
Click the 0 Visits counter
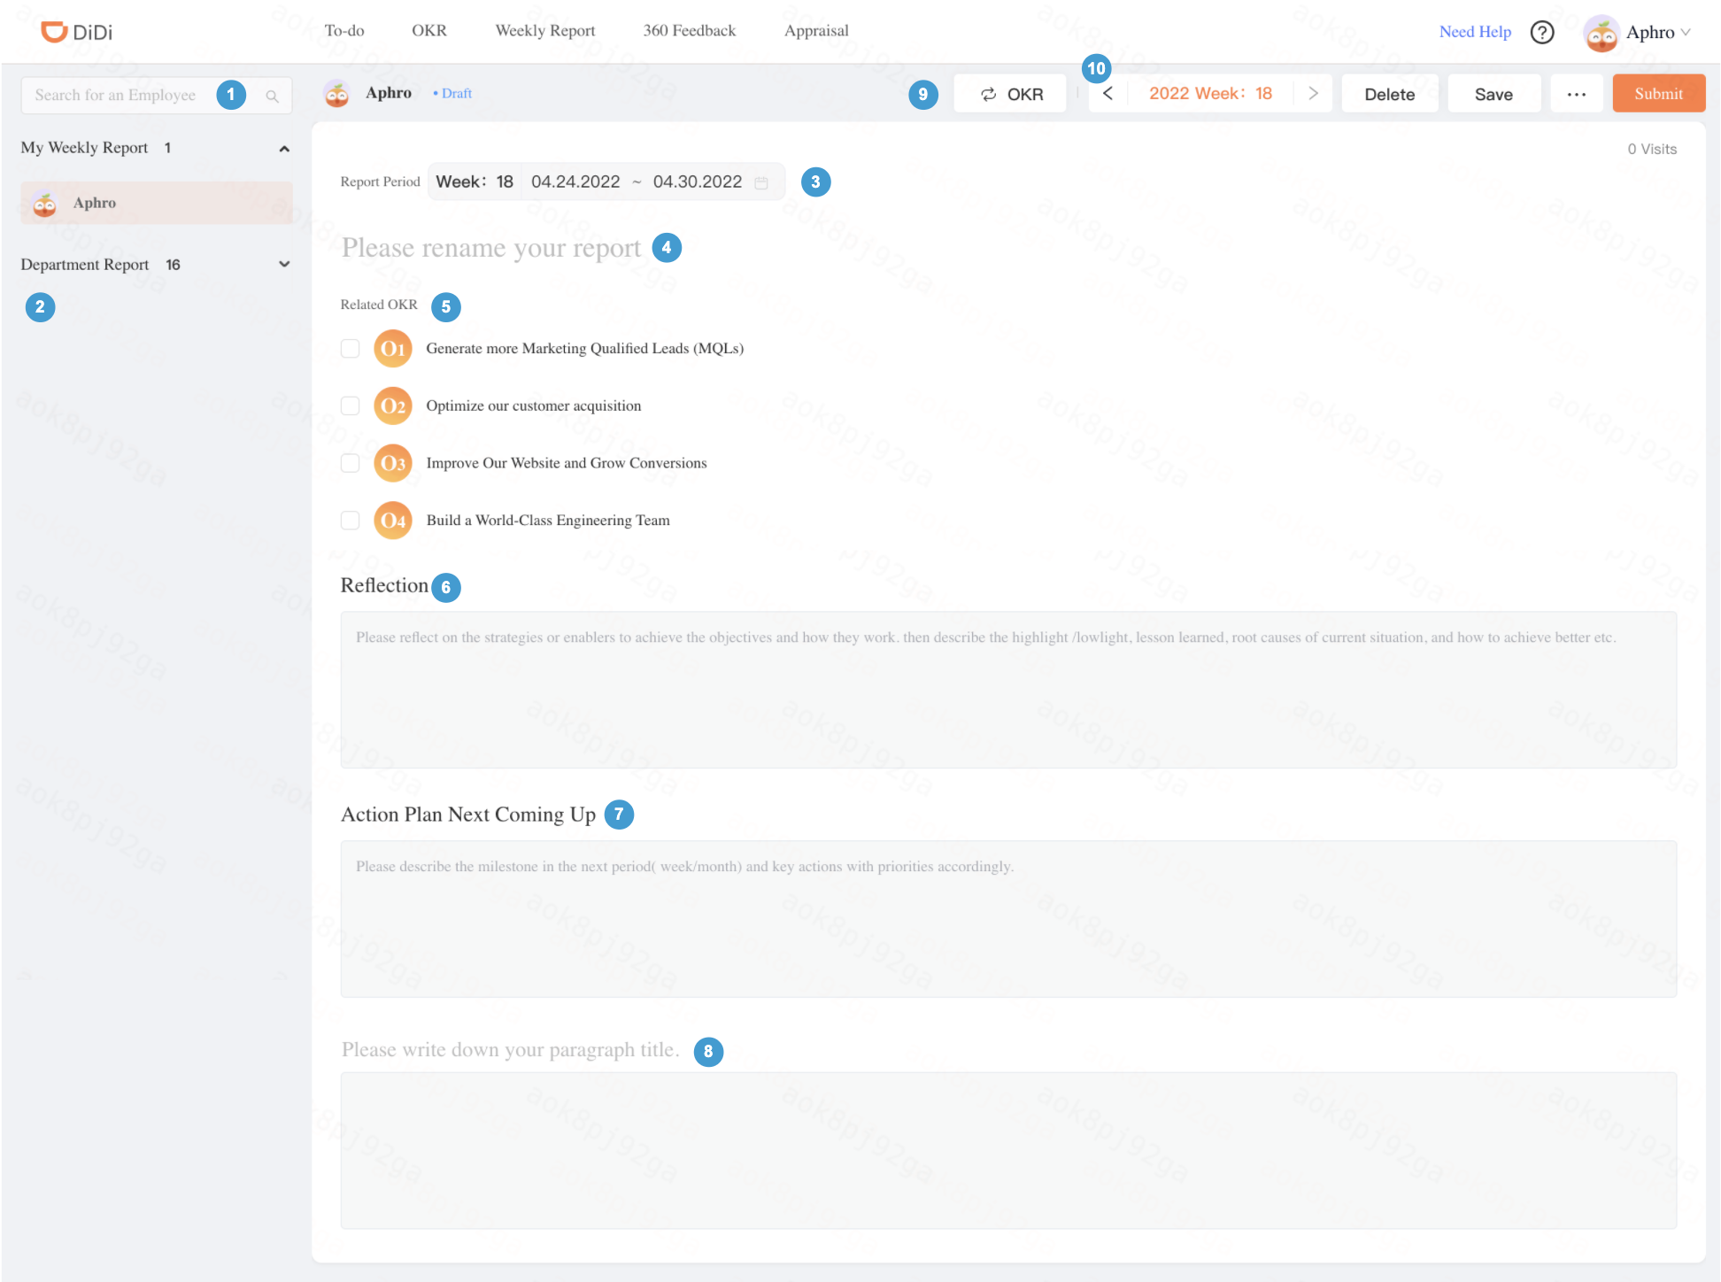point(1652,149)
